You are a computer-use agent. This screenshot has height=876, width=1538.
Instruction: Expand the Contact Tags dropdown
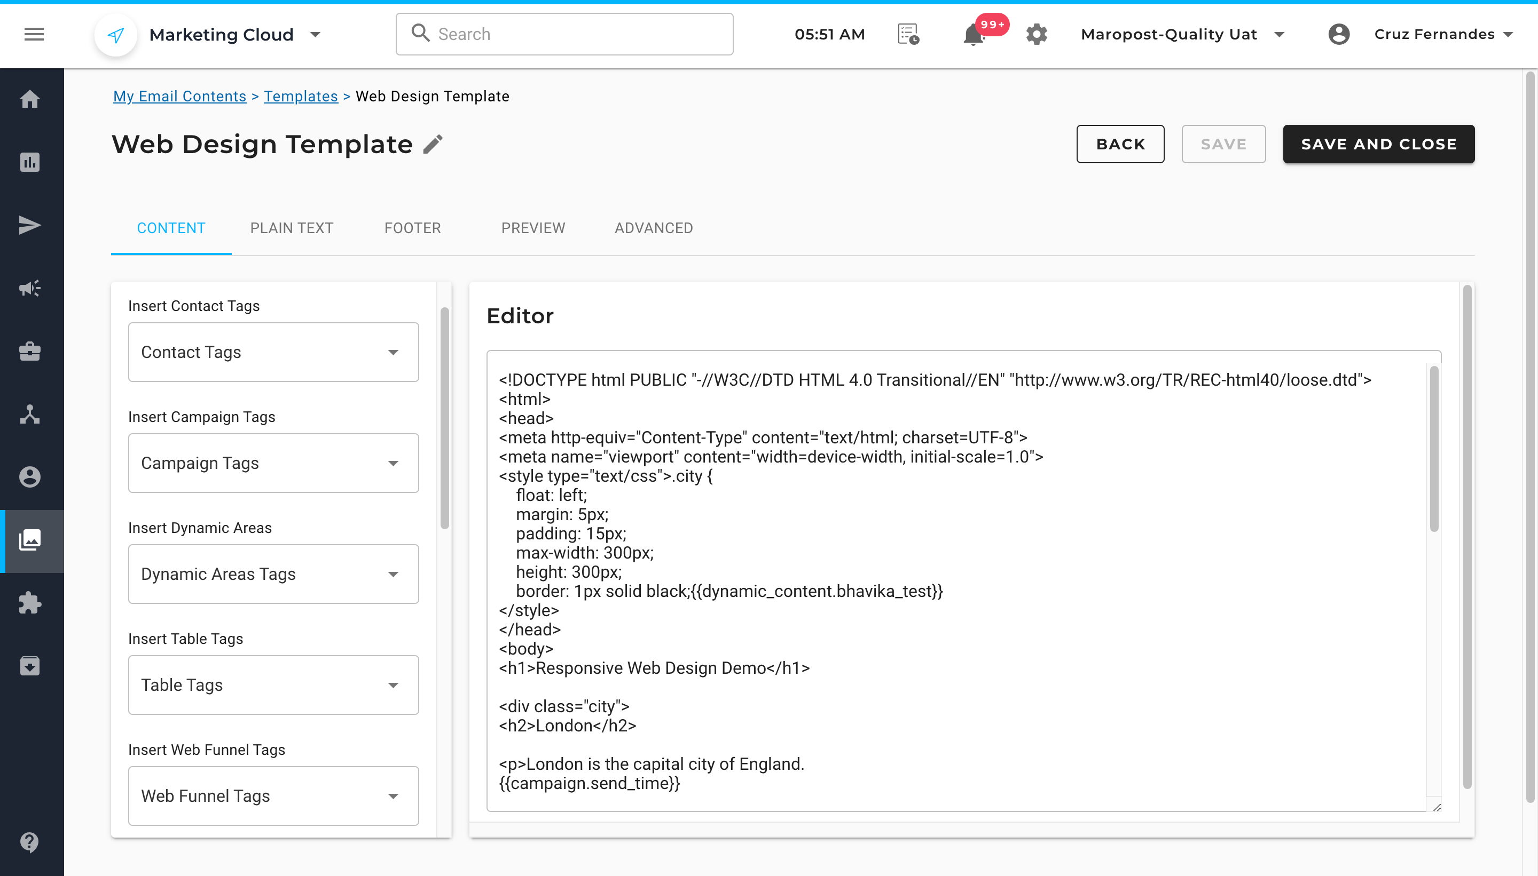(x=273, y=352)
